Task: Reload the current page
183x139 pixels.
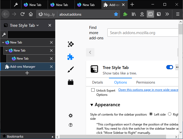Action: (22, 14)
